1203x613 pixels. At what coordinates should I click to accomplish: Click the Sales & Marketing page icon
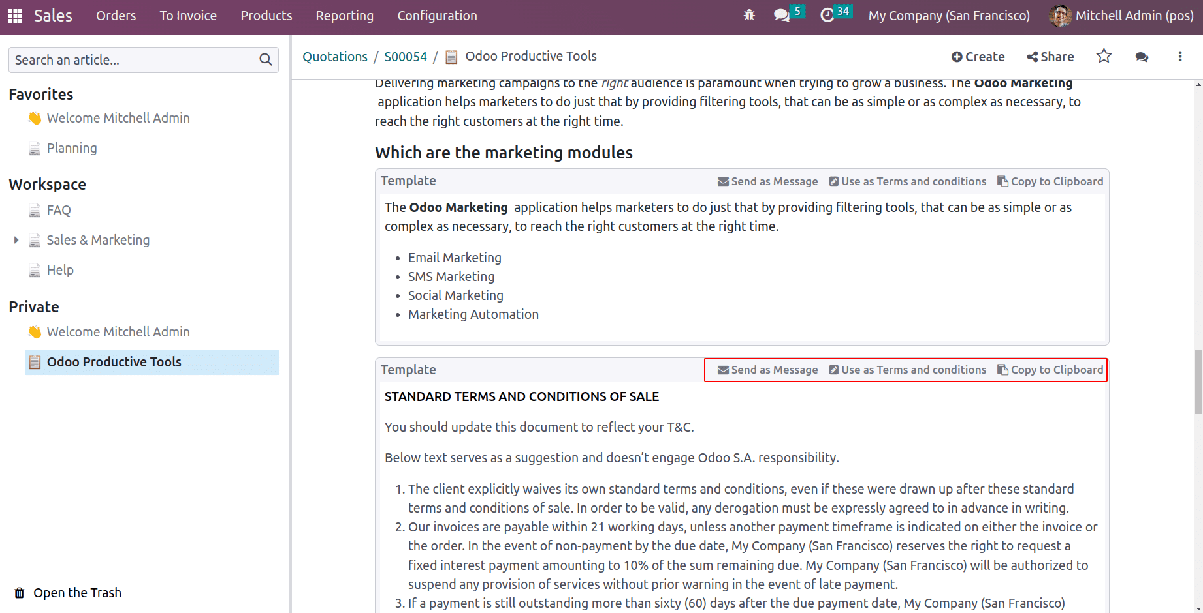coord(35,241)
